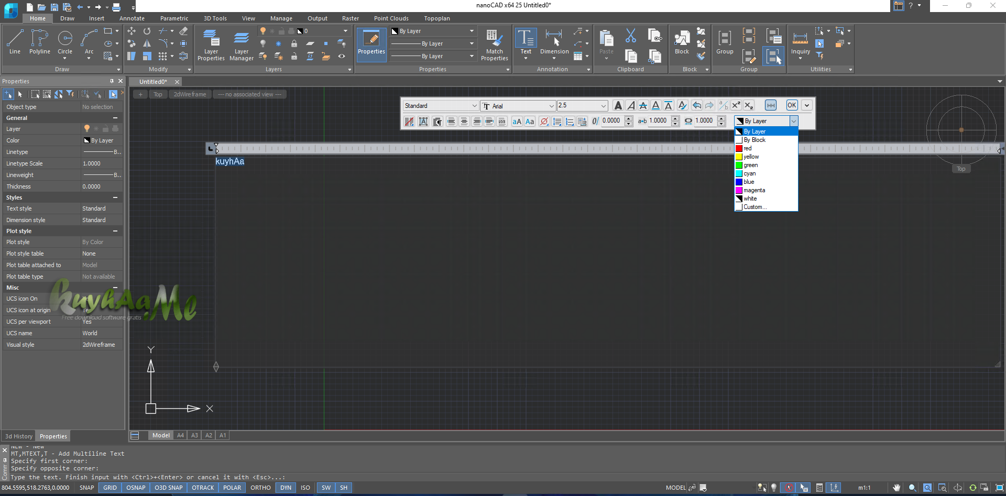Expand the text toolbar options chevron

[x=807, y=105]
